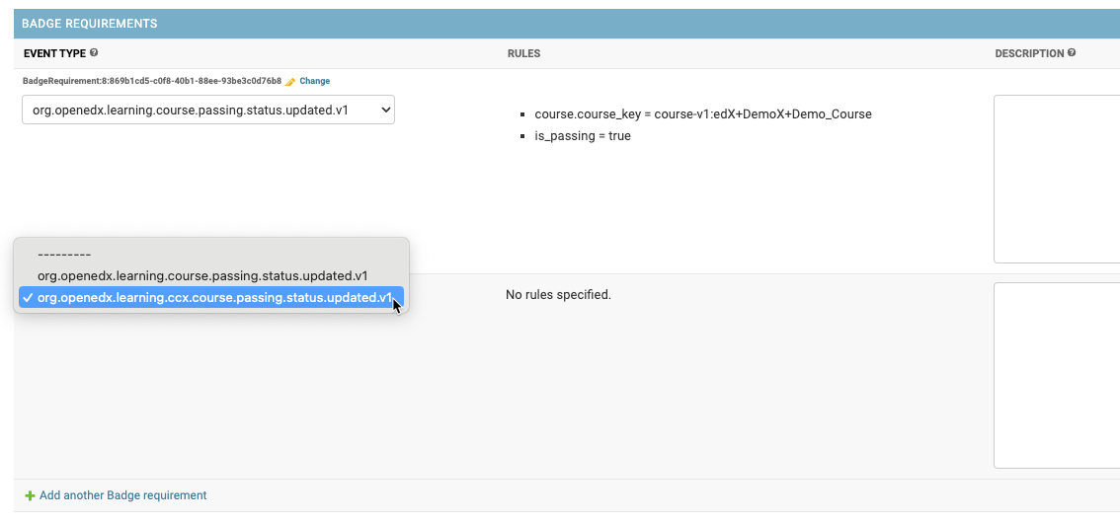Open the first row's event type dropdown
Image resolution: width=1120 pixels, height=523 pixels.
(x=207, y=111)
